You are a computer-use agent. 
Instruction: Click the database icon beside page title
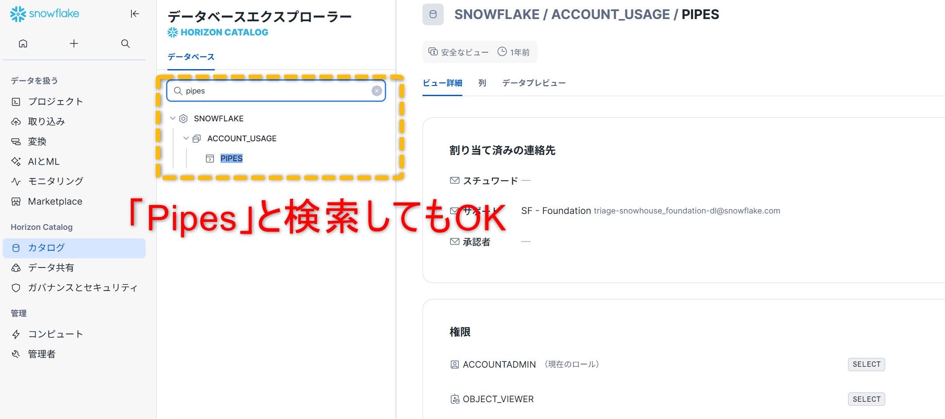click(433, 15)
